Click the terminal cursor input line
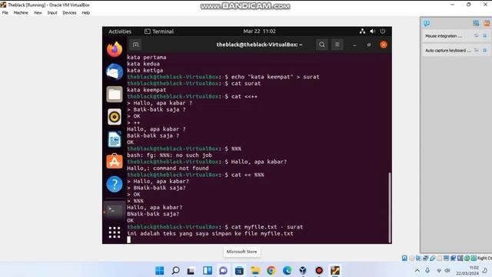Screen dimensions: 492x277 click(128, 240)
